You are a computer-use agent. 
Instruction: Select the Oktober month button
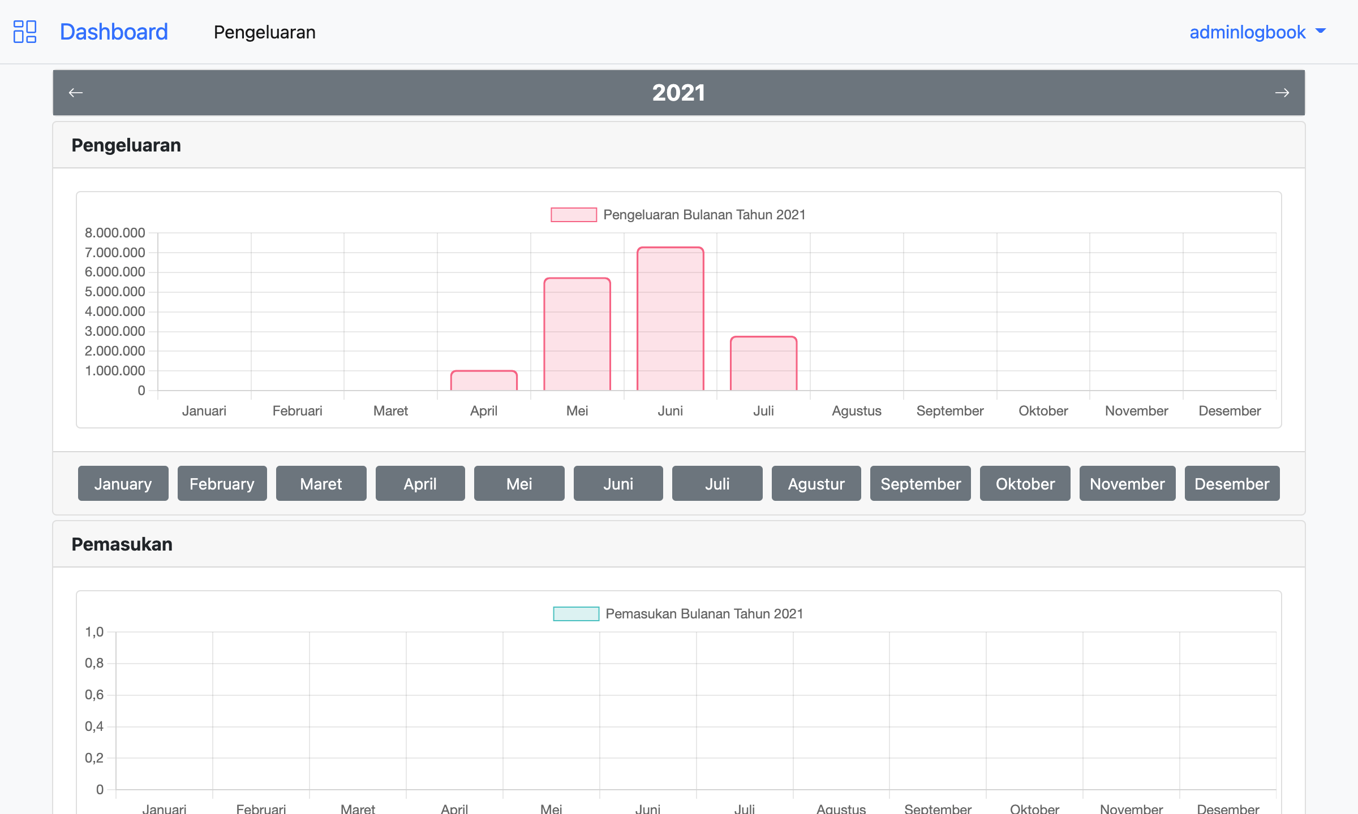(x=1025, y=484)
